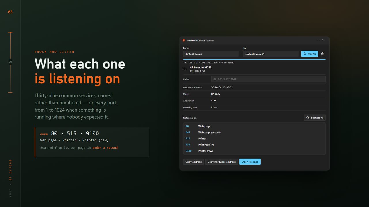The image size is (369, 207).
Task: Click hardware address 3C:2A:F4:19:B0:71 value
Action: tap(222, 87)
